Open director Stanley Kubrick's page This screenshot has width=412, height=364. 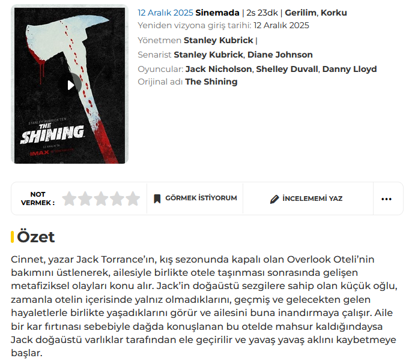point(219,41)
